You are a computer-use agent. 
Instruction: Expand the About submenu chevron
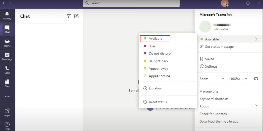[256, 106]
